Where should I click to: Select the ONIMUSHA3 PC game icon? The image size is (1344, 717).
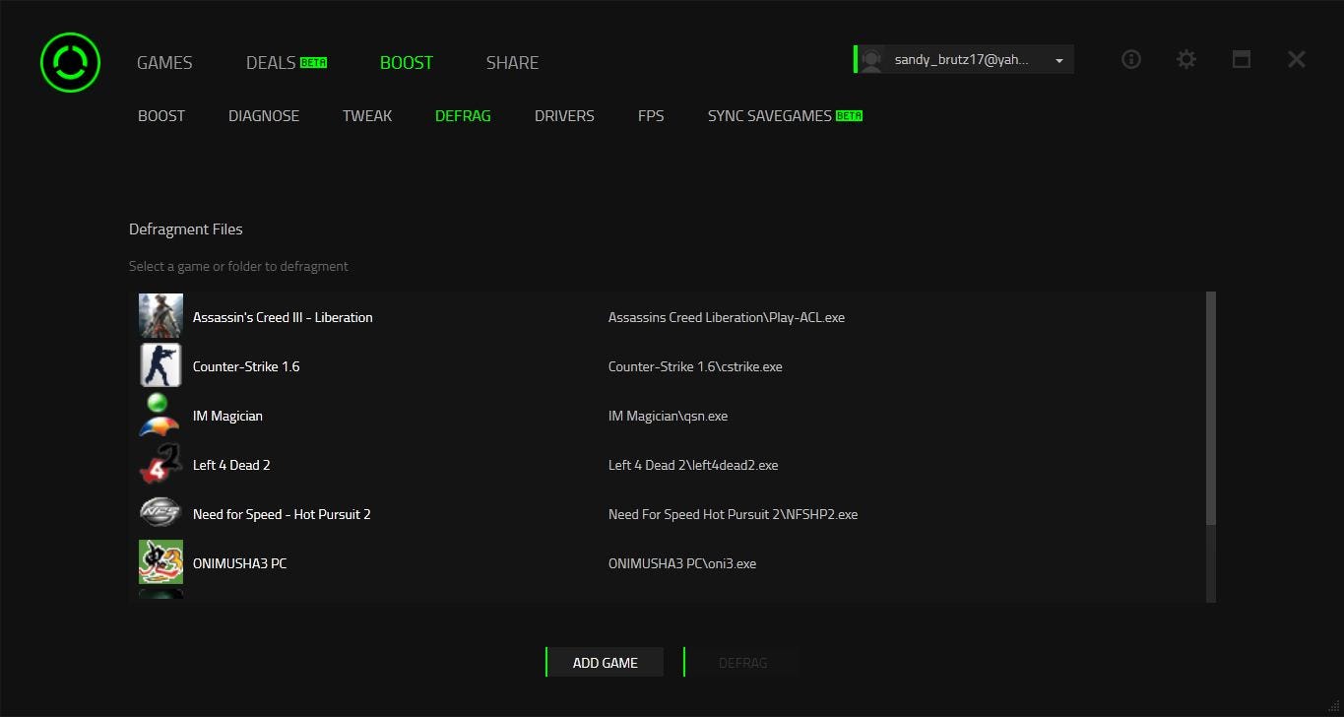point(160,562)
